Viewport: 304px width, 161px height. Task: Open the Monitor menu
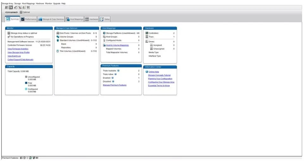click(x=48, y=3)
